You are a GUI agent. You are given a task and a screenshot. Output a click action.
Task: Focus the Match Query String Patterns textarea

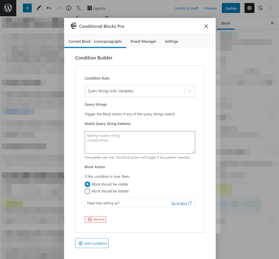140,142
